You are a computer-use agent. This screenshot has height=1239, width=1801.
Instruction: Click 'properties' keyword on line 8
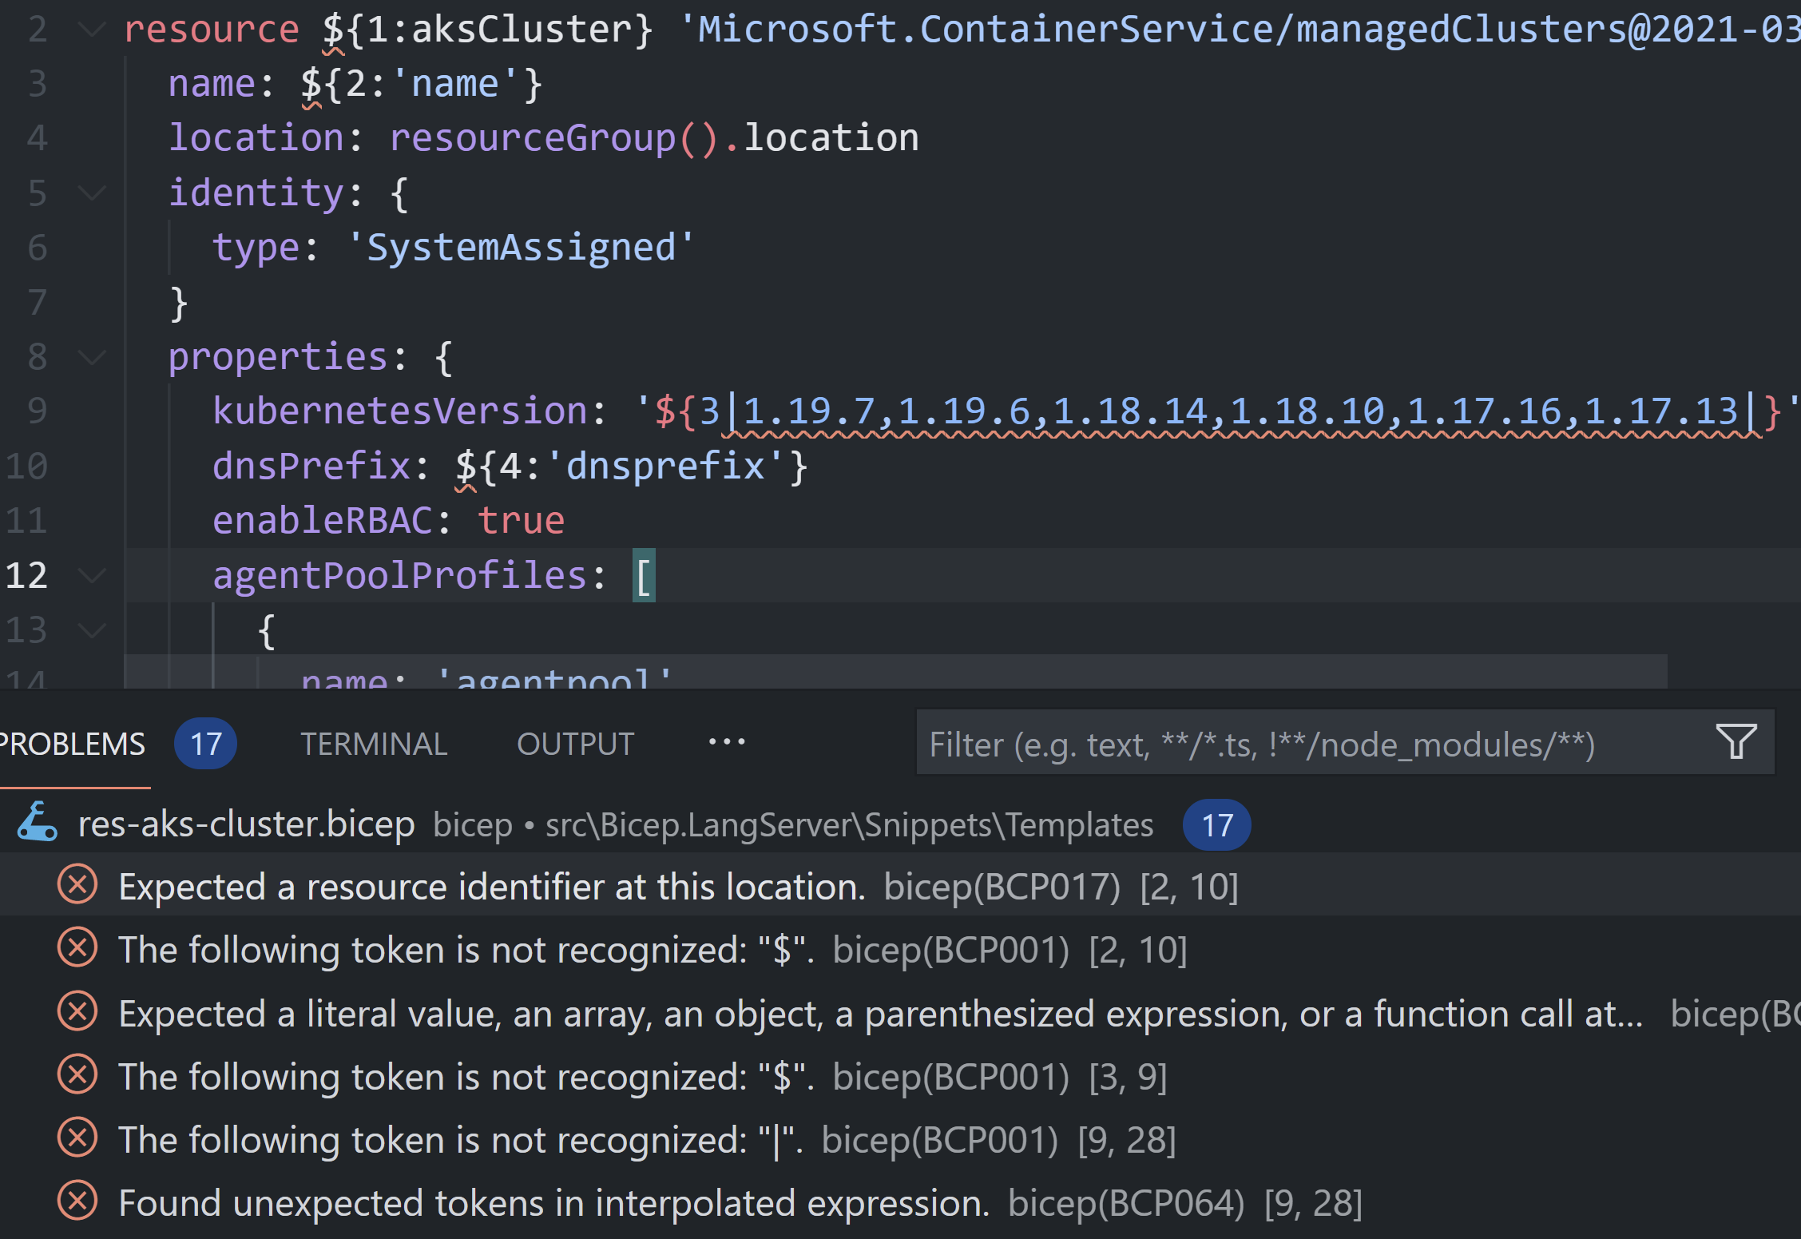[279, 357]
